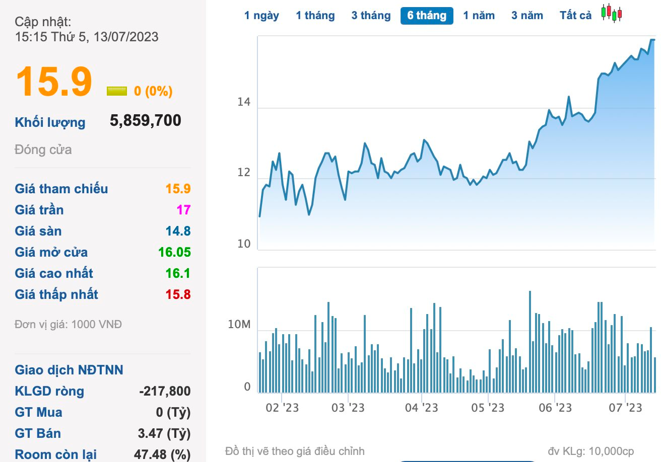Select the '3 tháng' time range tab

click(371, 16)
